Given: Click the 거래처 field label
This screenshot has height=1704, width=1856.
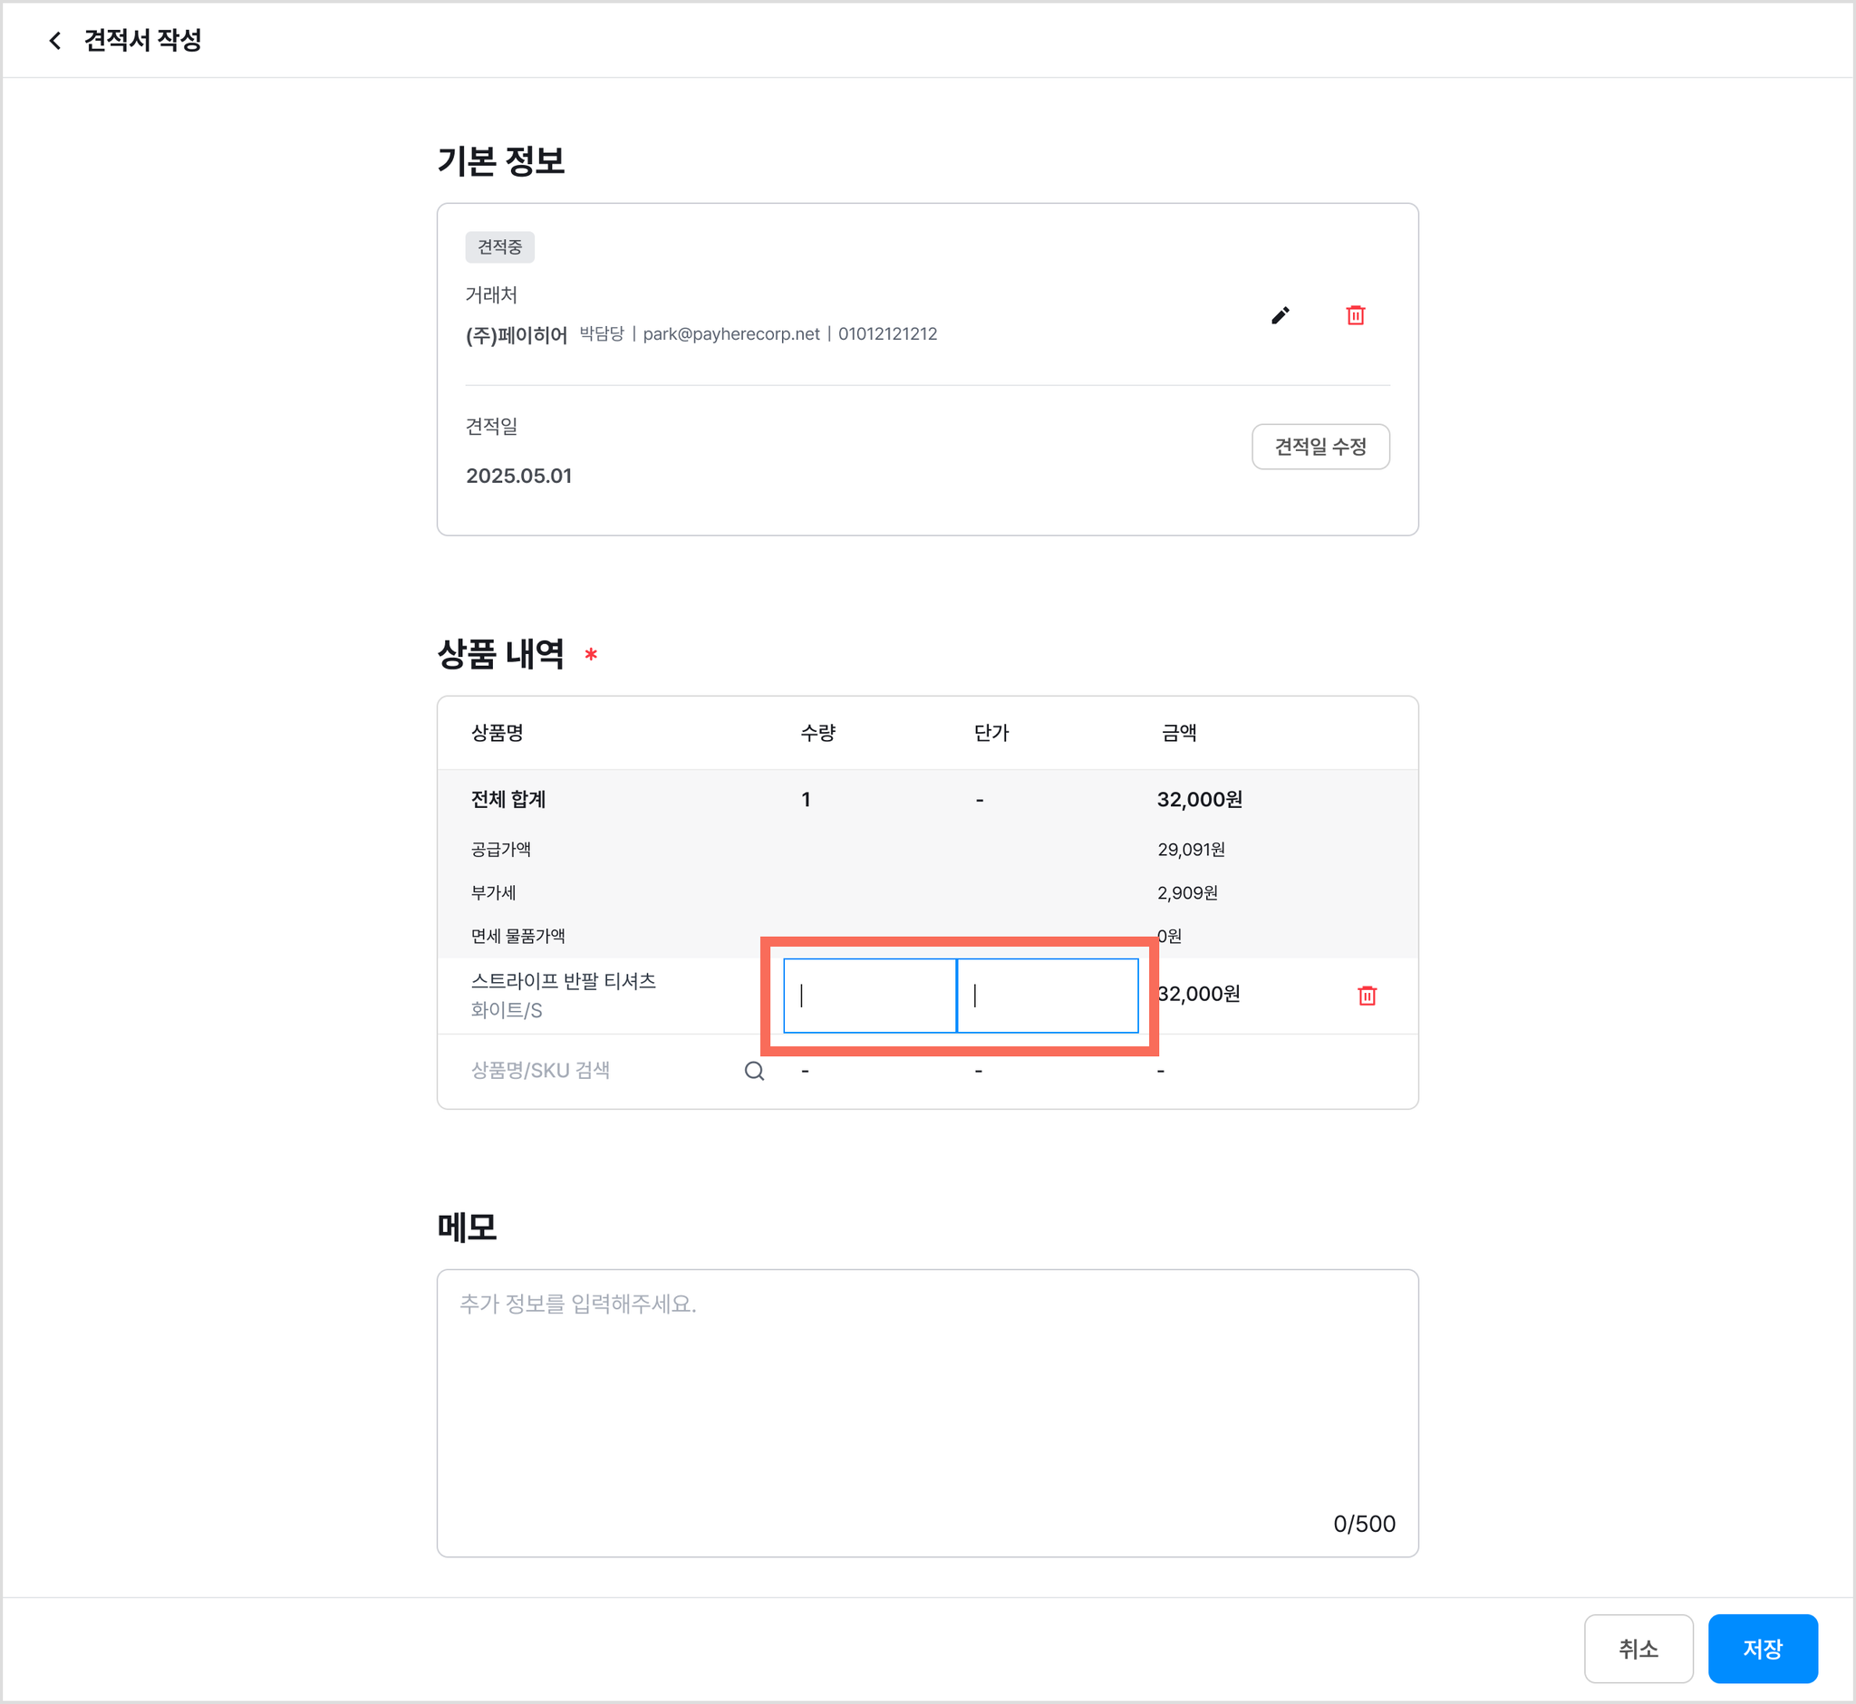Looking at the screenshot, I should tap(492, 295).
